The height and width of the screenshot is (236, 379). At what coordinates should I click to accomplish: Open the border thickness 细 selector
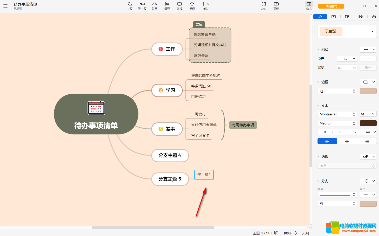[x=337, y=91]
